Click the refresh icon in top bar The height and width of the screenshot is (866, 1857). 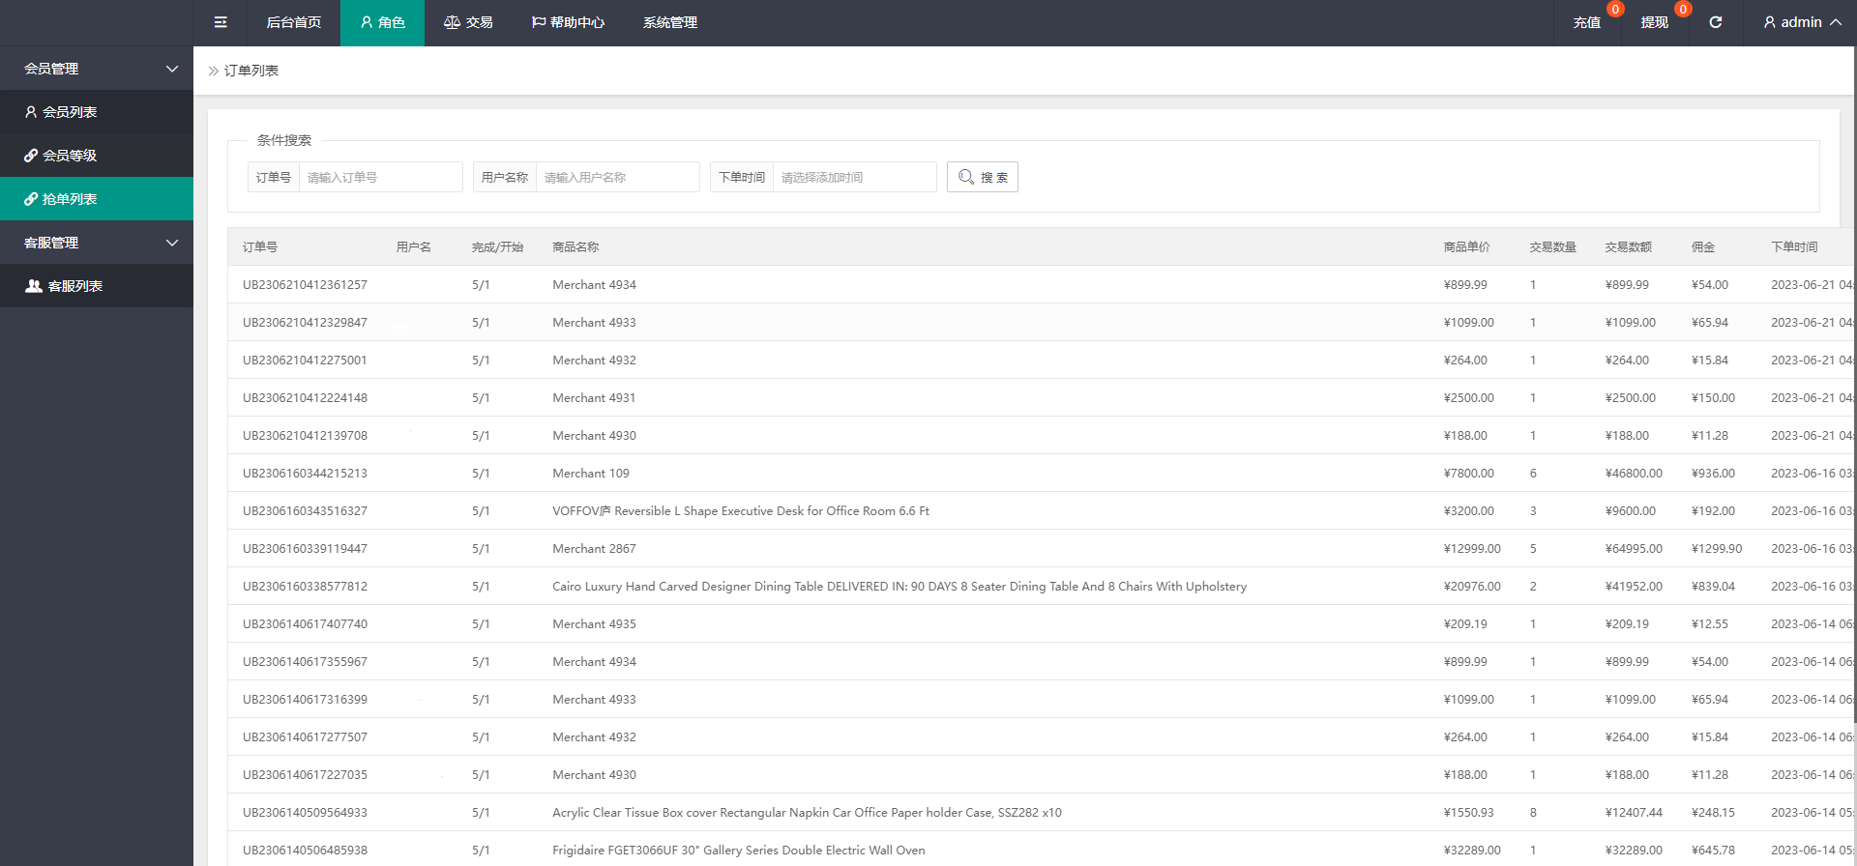coord(1715,22)
